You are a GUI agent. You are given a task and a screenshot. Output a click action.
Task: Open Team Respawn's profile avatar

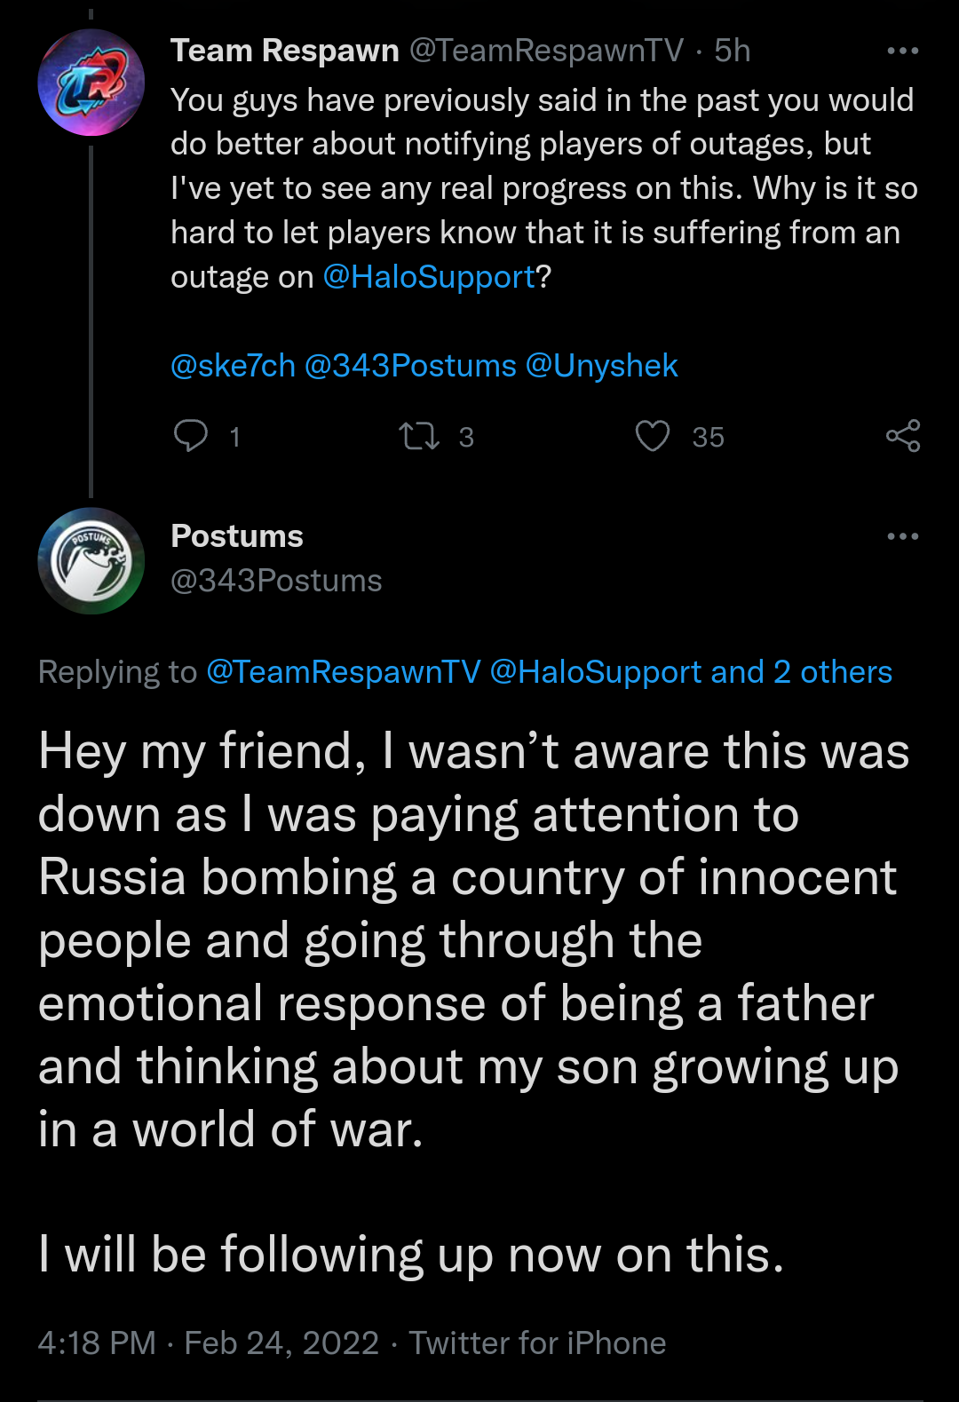91,83
